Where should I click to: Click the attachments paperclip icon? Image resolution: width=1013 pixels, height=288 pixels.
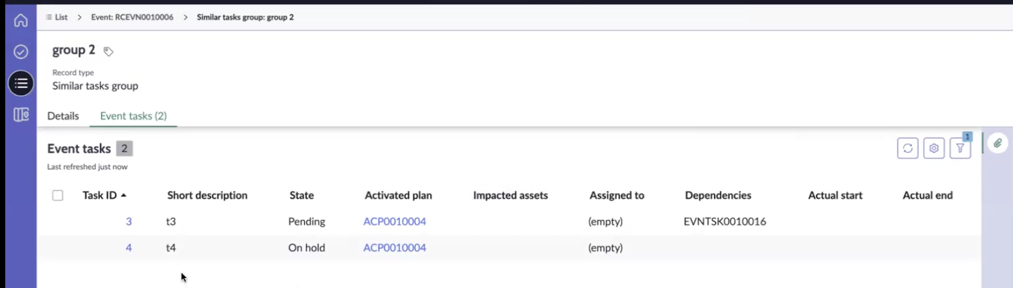coord(998,143)
